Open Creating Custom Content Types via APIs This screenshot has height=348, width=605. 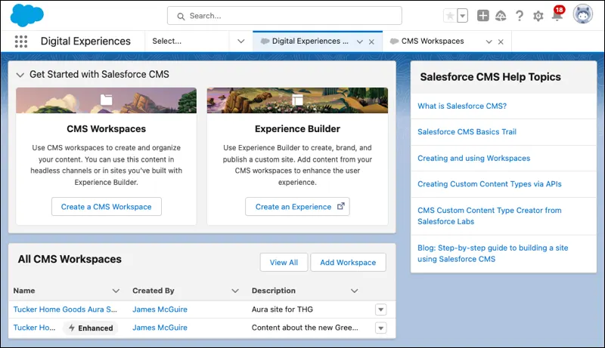coord(489,184)
